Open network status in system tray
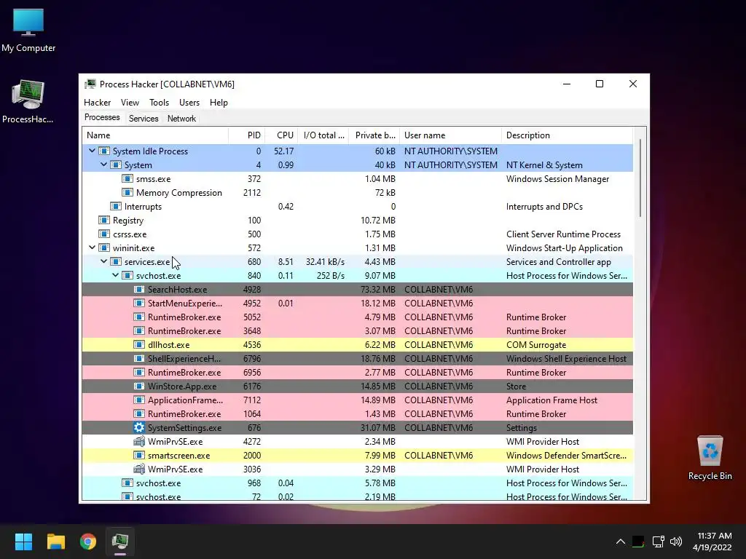The width and height of the screenshot is (746, 559). pos(658,542)
